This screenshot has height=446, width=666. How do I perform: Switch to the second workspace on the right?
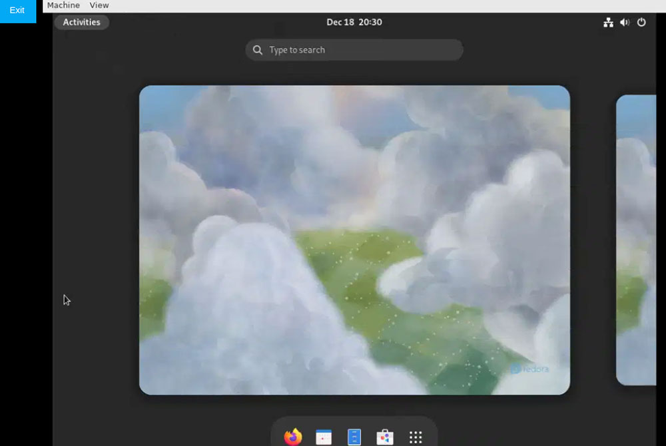point(636,240)
